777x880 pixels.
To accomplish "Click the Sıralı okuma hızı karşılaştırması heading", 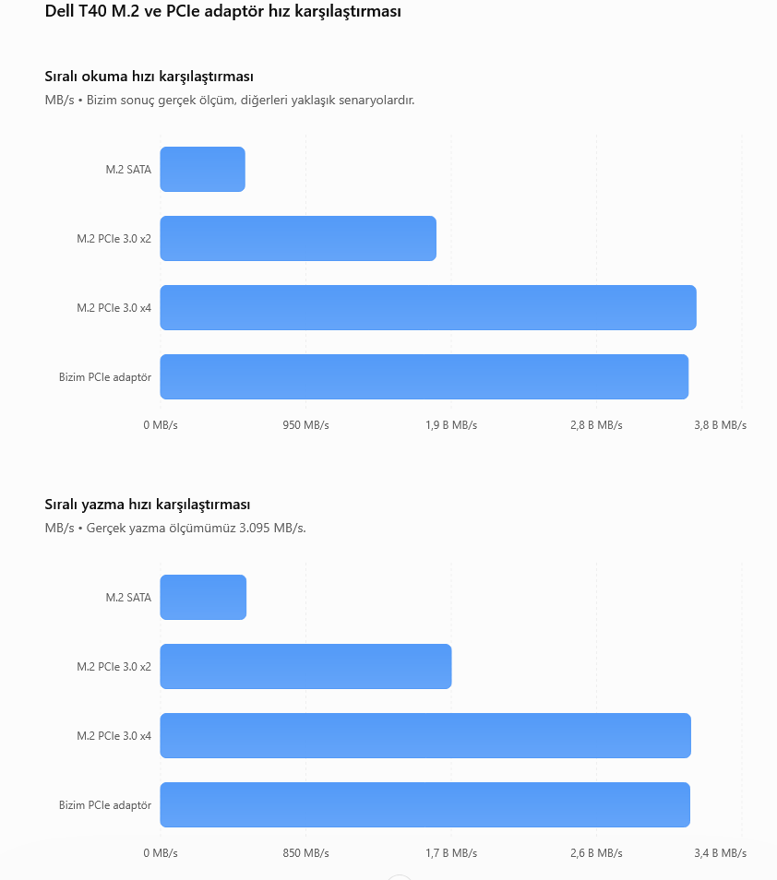I will pyautogui.click(x=149, y=77).
